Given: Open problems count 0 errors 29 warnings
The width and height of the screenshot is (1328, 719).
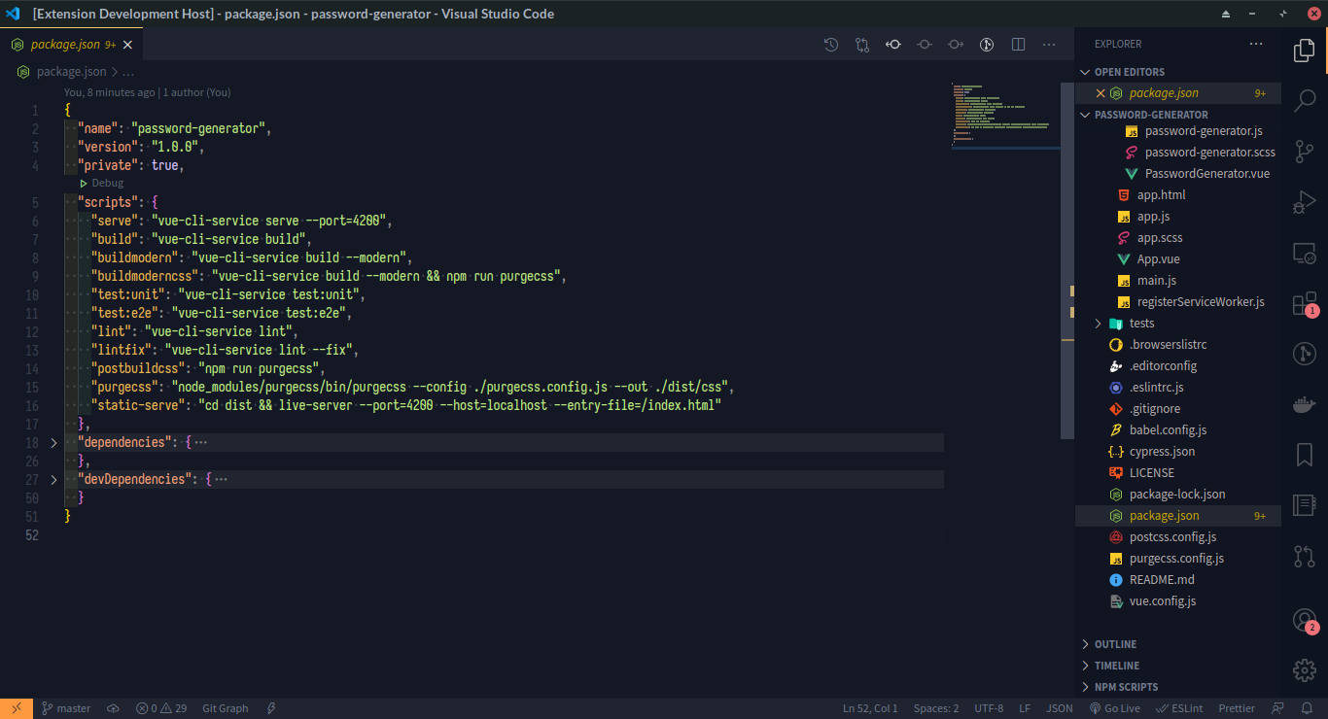Looking at the screenshot, I should tap(161, 708).
